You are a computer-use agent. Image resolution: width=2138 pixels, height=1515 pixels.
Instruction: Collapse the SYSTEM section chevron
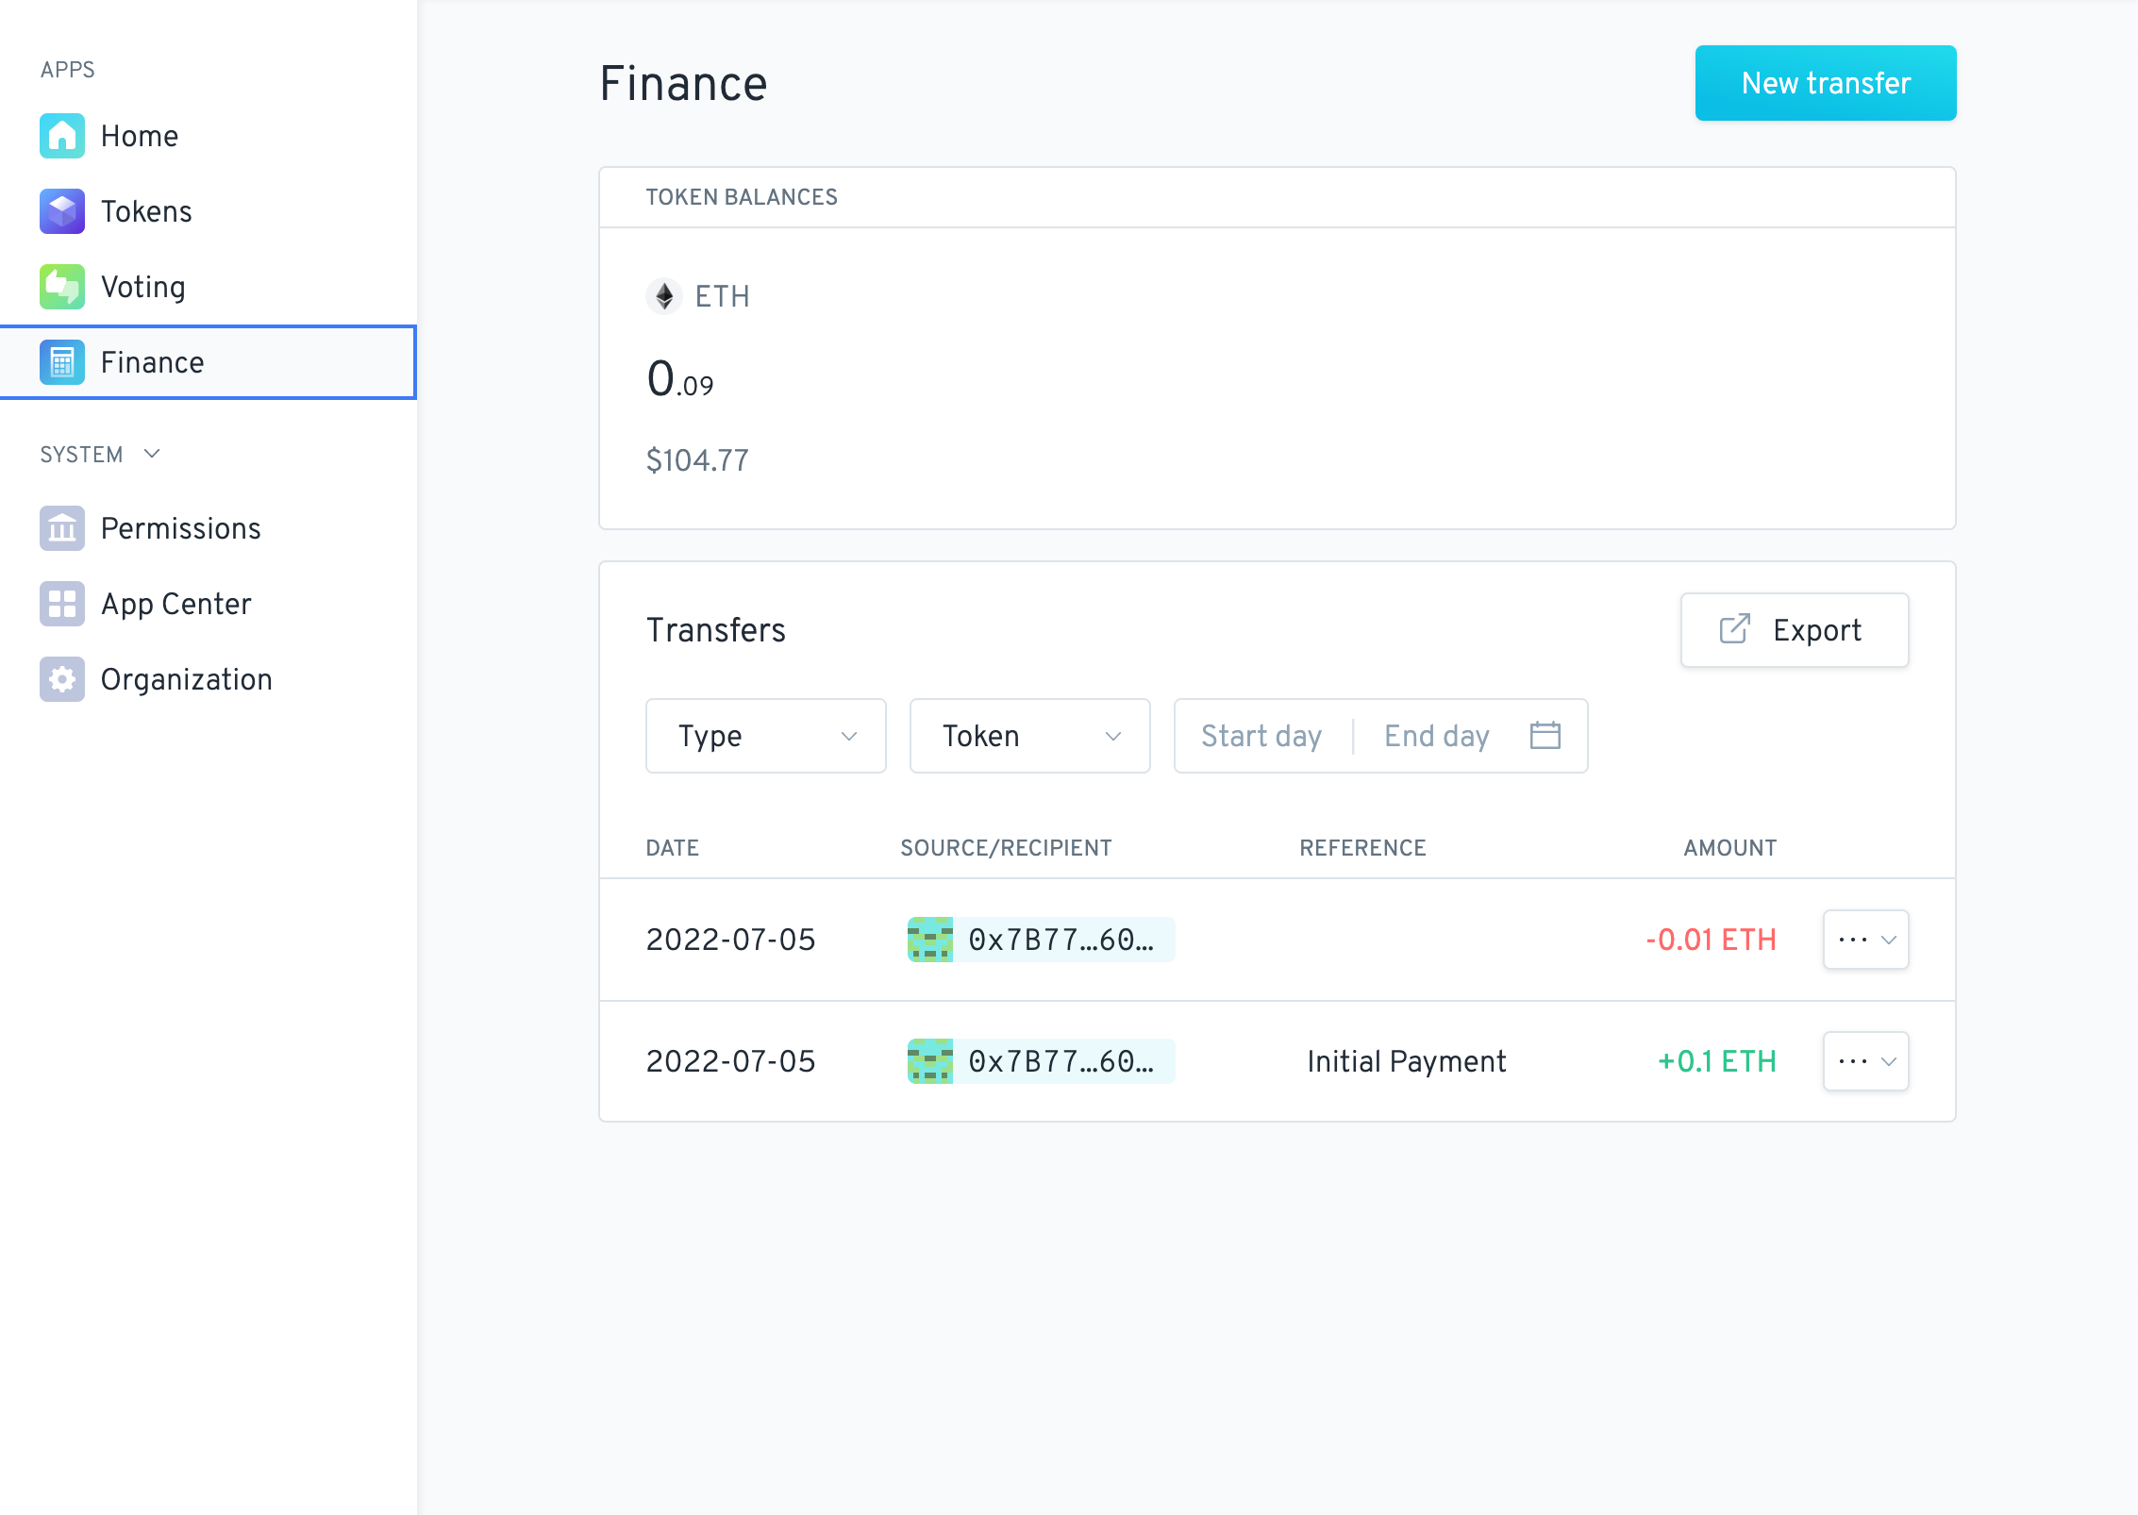pos(152,455)
